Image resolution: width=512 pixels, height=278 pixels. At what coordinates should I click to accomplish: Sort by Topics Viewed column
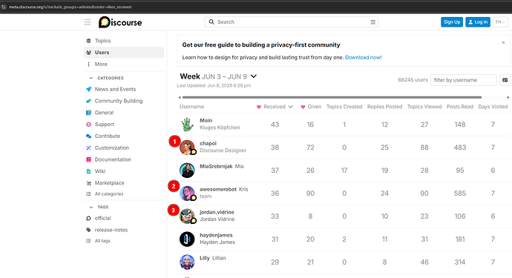click(x=424, y=107)
